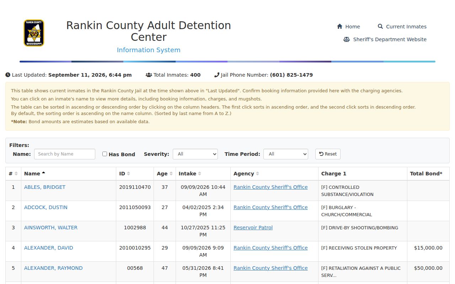Click the Intake column sort arrows

click(199, 174)
